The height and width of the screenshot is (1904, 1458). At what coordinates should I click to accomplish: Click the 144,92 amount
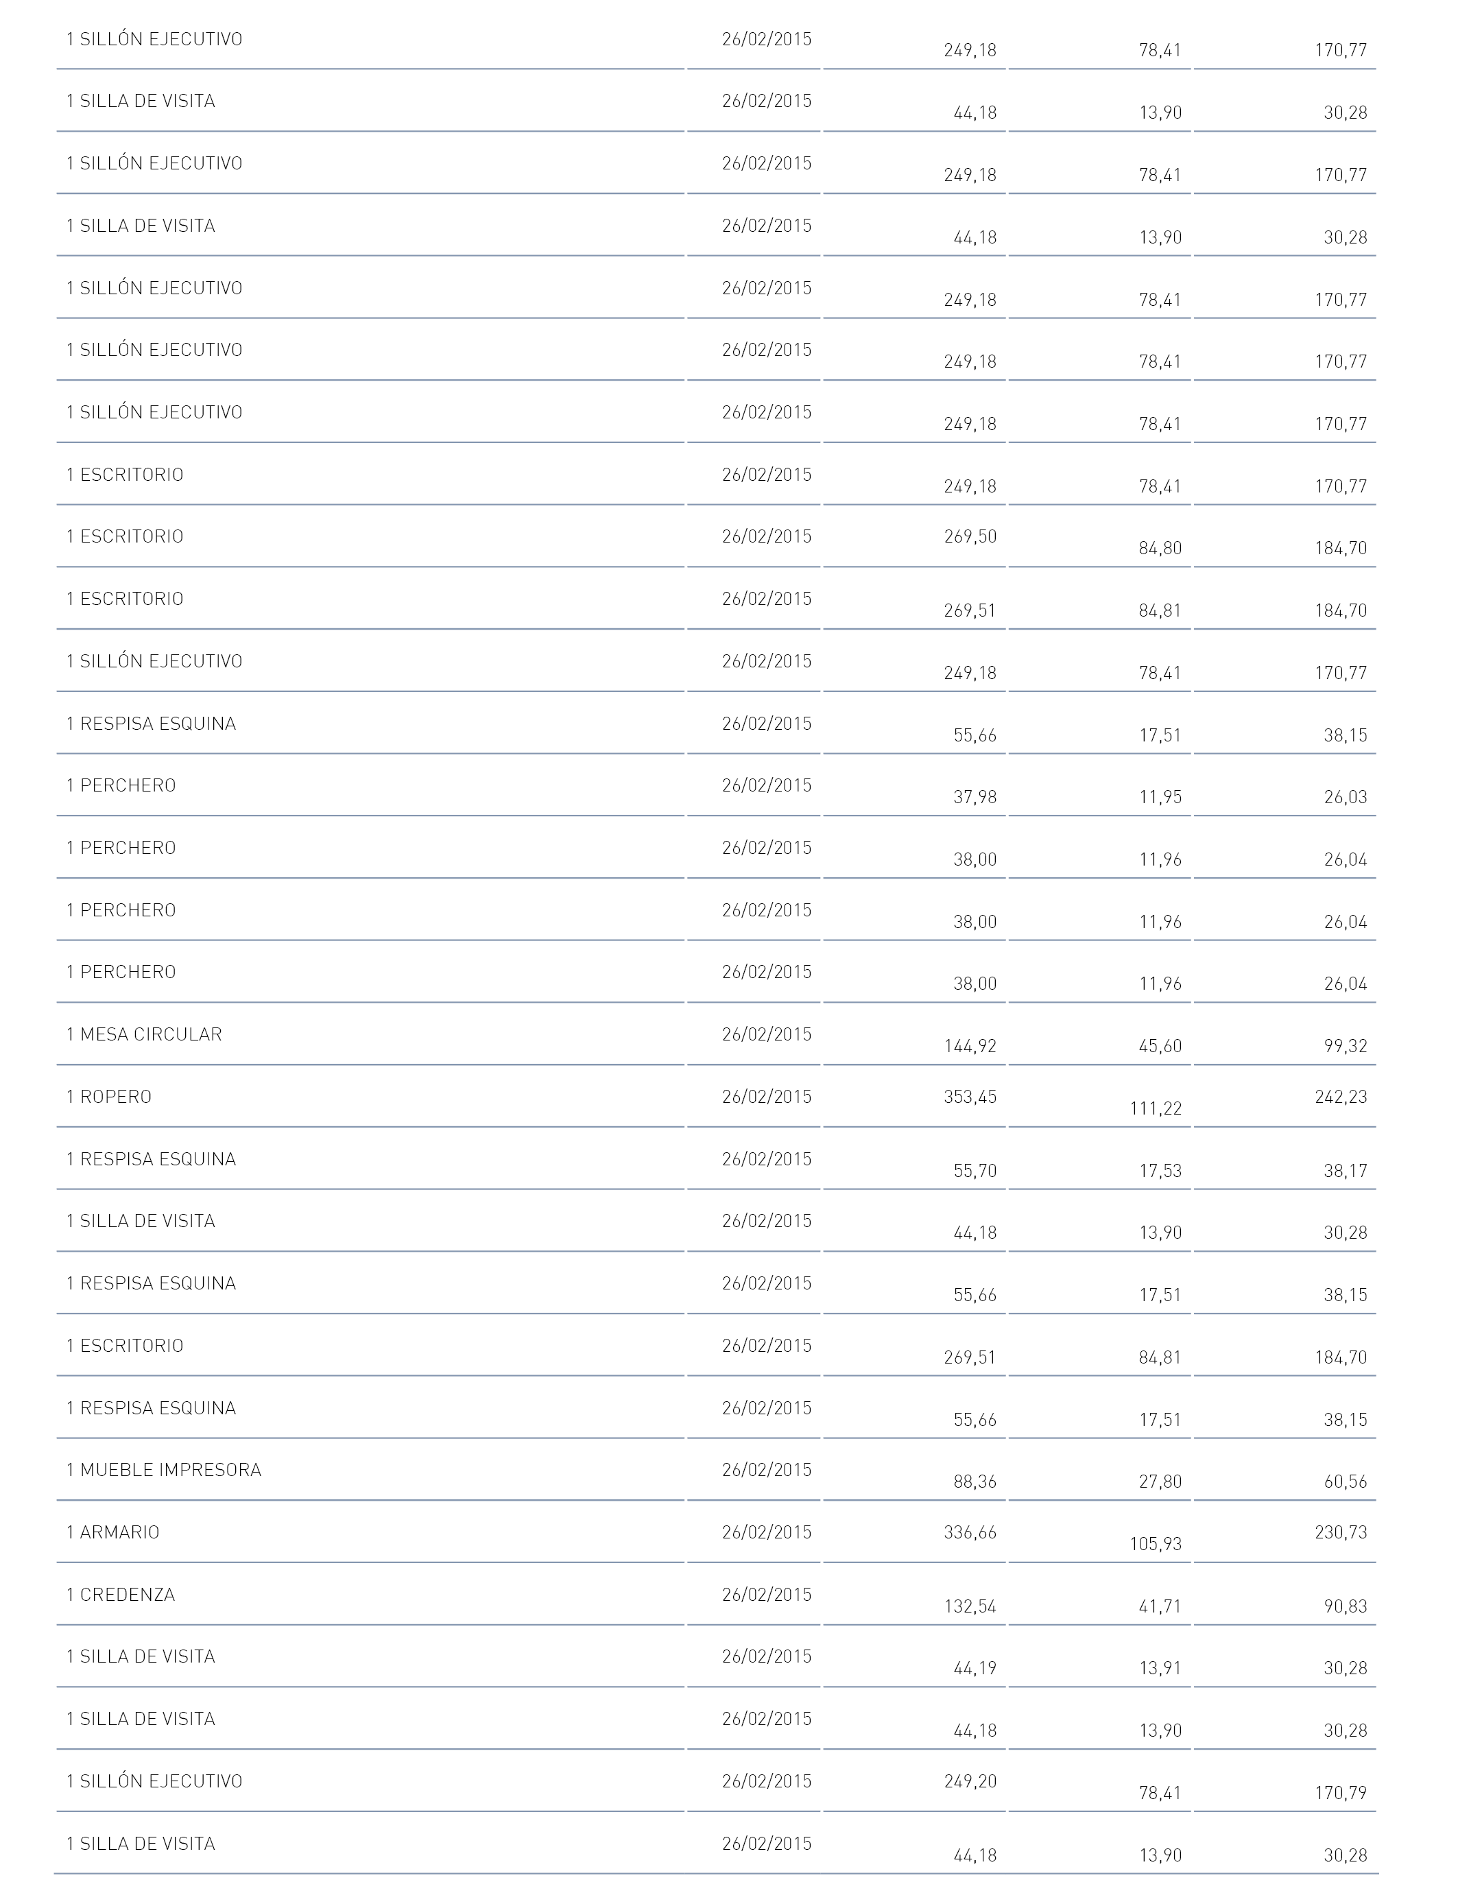[970, 1047]
